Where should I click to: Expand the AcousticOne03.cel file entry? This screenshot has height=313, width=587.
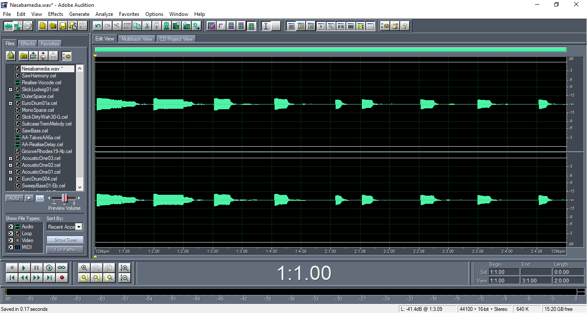(x=10, y=158)
